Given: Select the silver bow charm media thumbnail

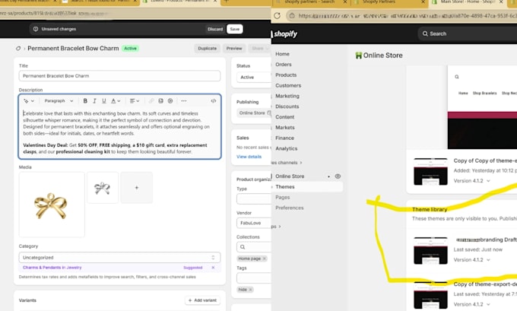Looking at the screenshot, I should [x=103, y=188].
